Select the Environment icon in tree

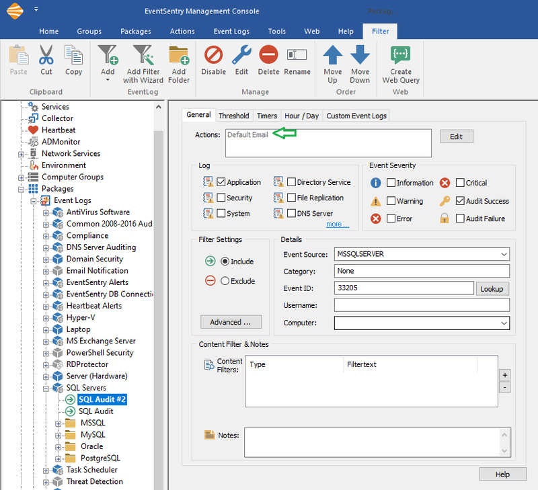[33, 165]
